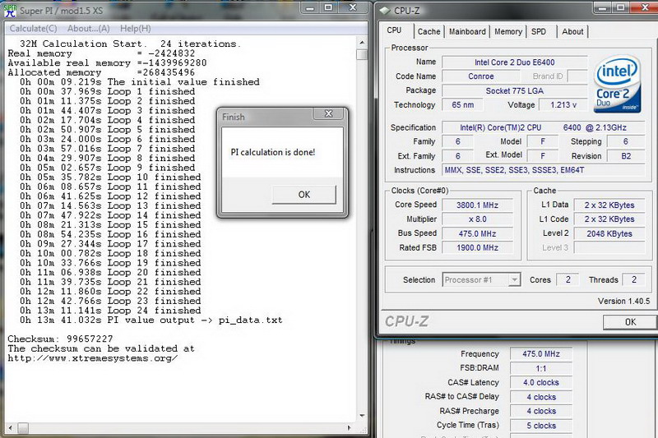Click the FSB:DRAM value '1:1' in Memory window
658x438 pixels.
tap(541, 368)
